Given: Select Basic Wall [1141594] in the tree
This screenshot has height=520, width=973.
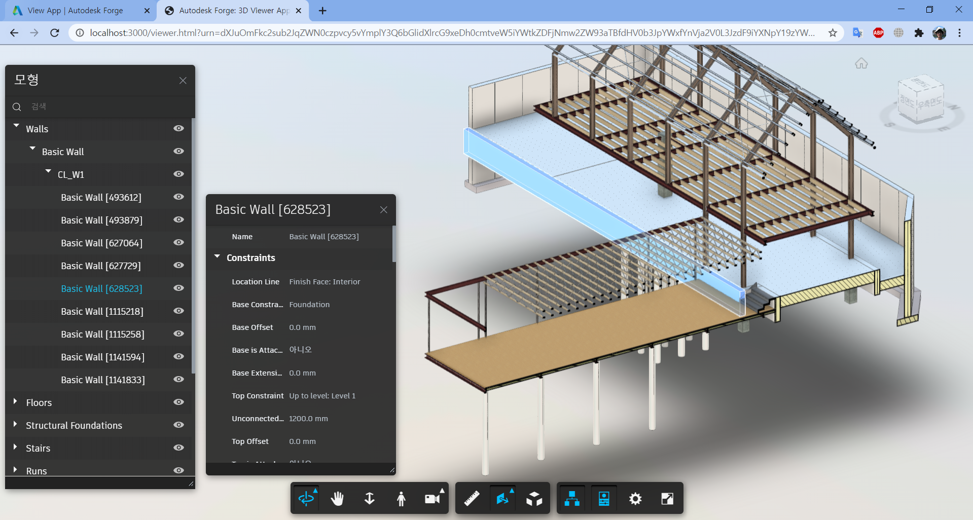Looking at the screenshot, I should click(103, 357).
